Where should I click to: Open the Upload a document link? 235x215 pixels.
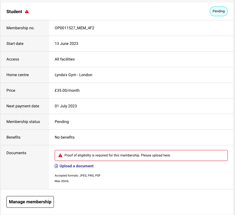[x=76, y=166]
